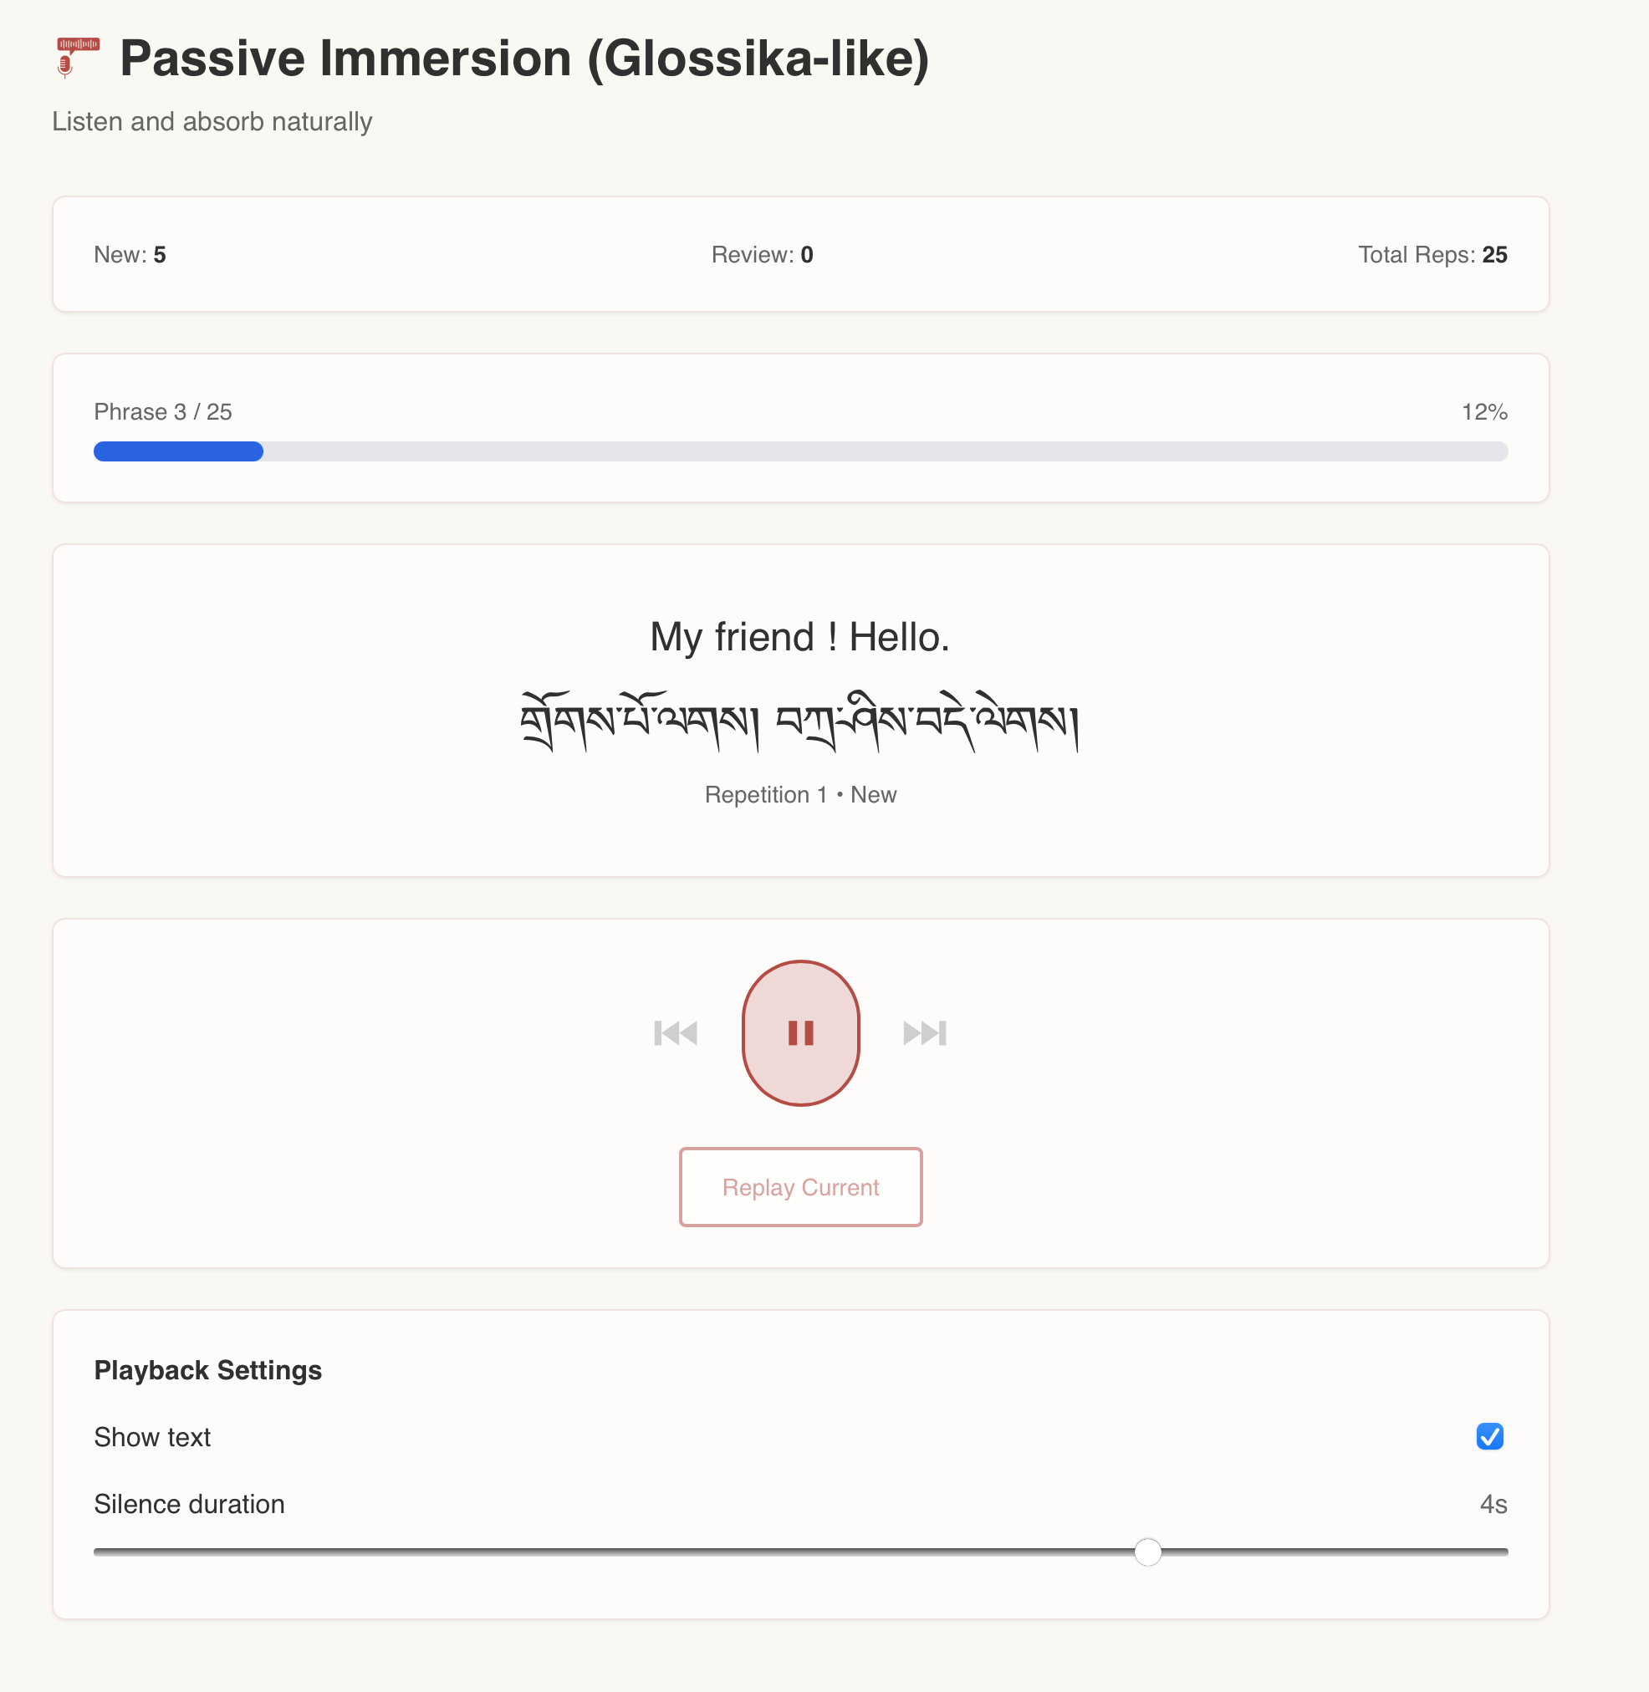
Task: Click the next-track double-arrow icon
Action: 922,1032
